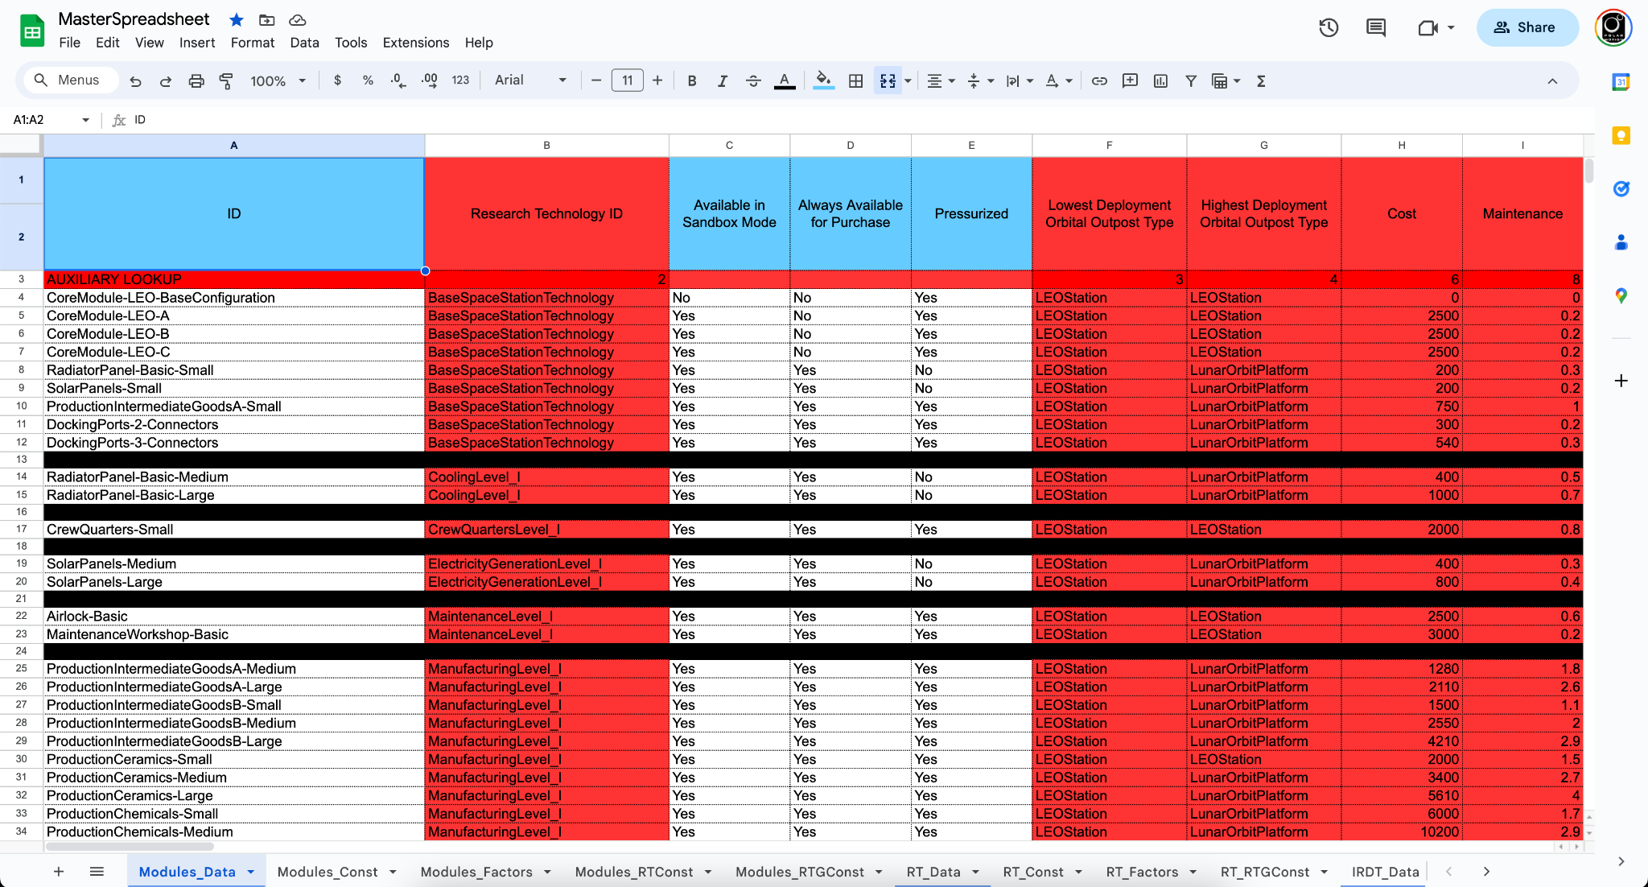Viewport: 1648px width, 887px height.
Task: Open the Functions sigma icon
Action: 1261,80
